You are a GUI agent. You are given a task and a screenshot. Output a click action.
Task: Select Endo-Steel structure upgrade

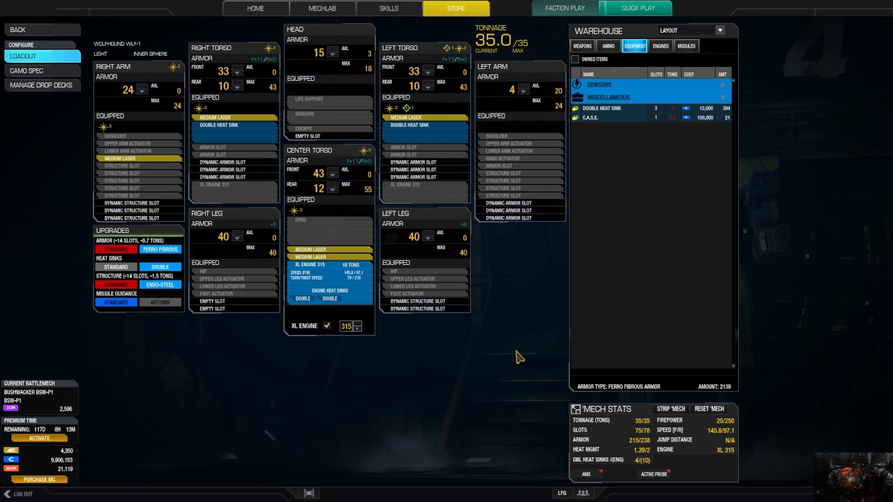click(160, 284)
